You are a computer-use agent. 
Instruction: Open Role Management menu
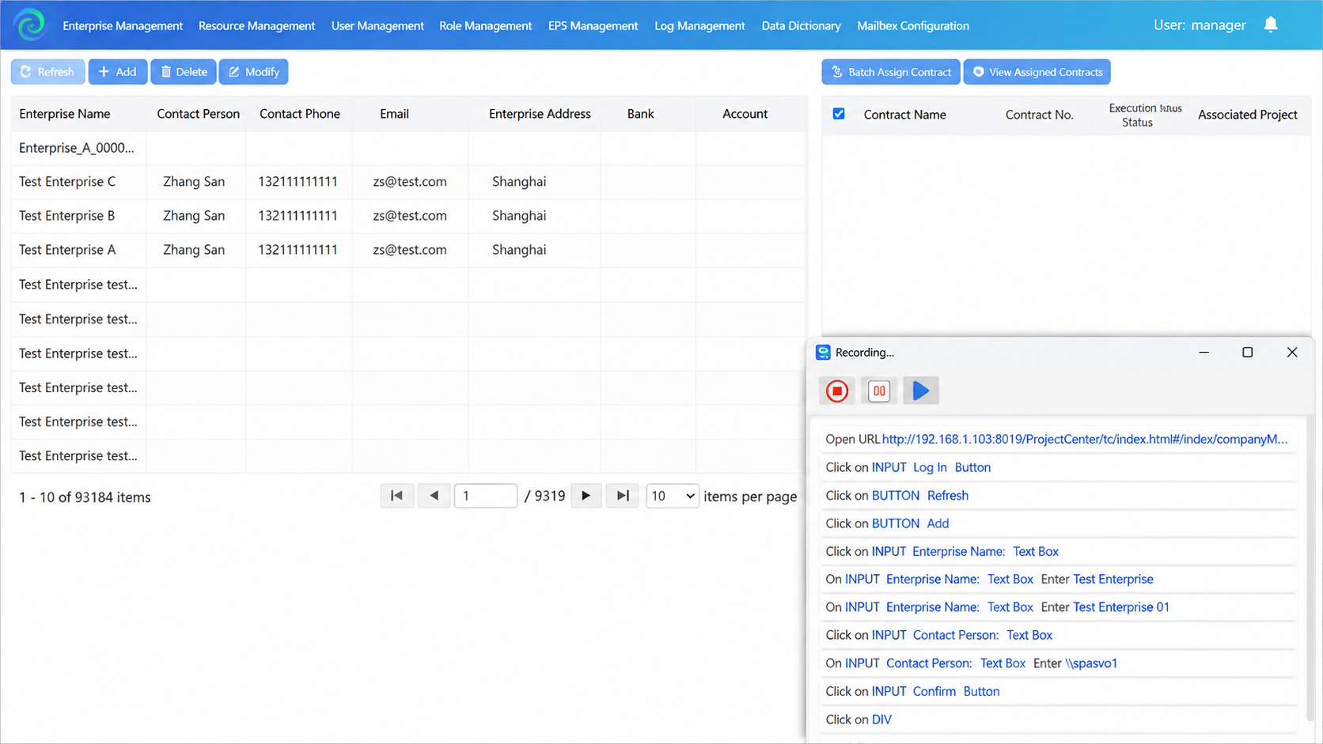click(x=486, y=26)
